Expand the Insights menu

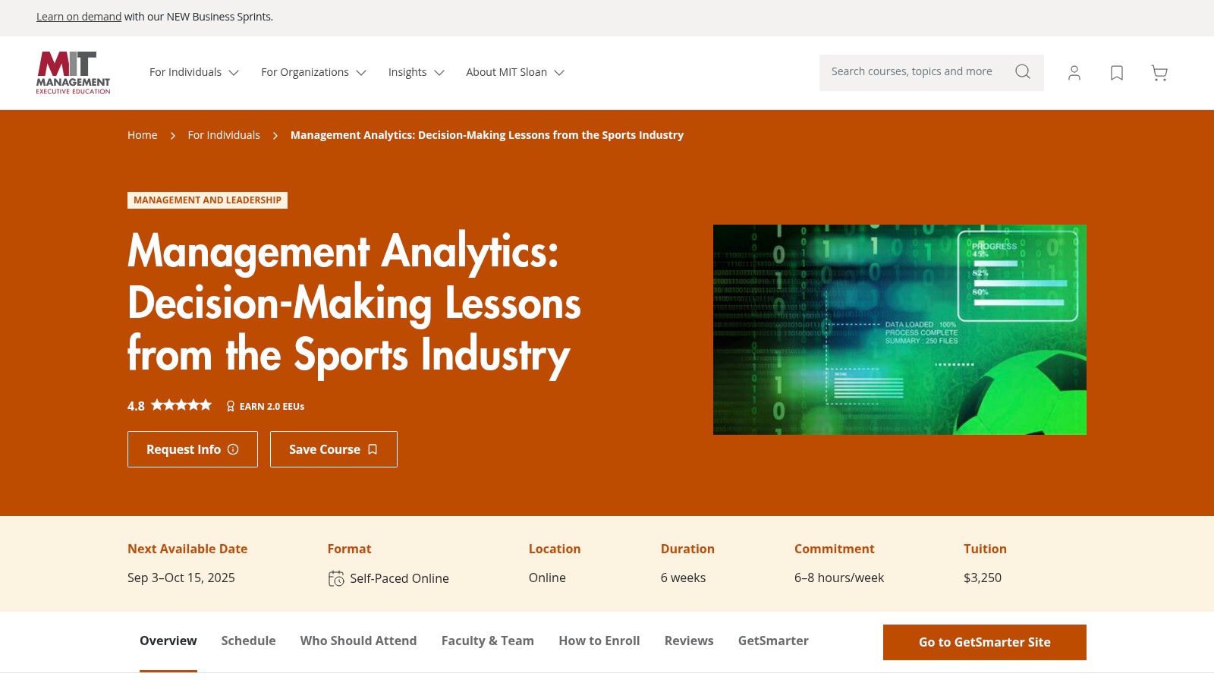tap(417, 72)
